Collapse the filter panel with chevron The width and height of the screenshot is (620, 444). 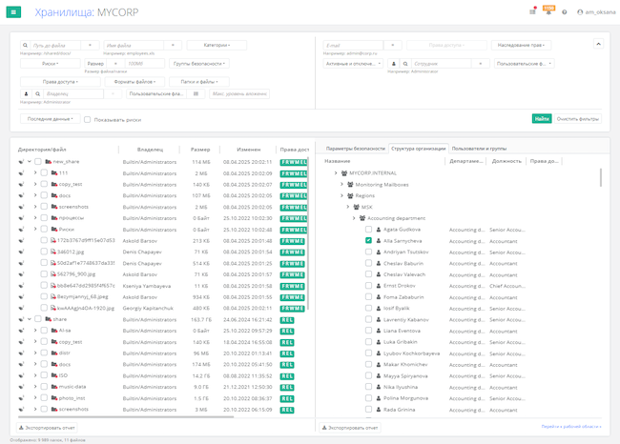pos(598,43)
